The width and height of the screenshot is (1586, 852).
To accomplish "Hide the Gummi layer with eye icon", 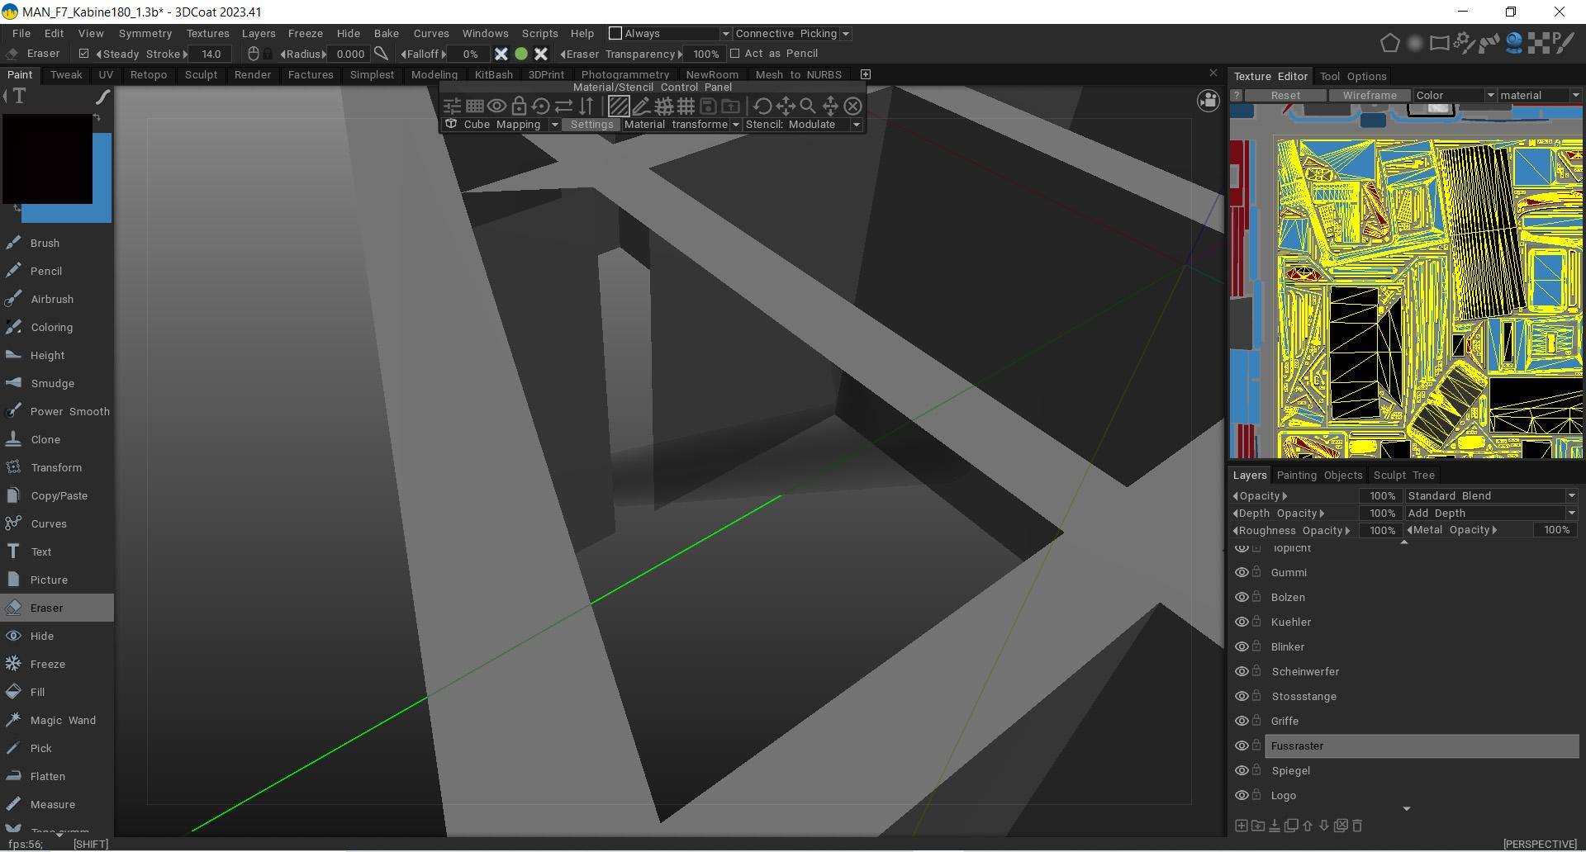I will (1241, 572).
